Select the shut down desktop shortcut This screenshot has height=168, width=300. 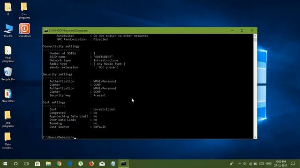tap(24, 30)
